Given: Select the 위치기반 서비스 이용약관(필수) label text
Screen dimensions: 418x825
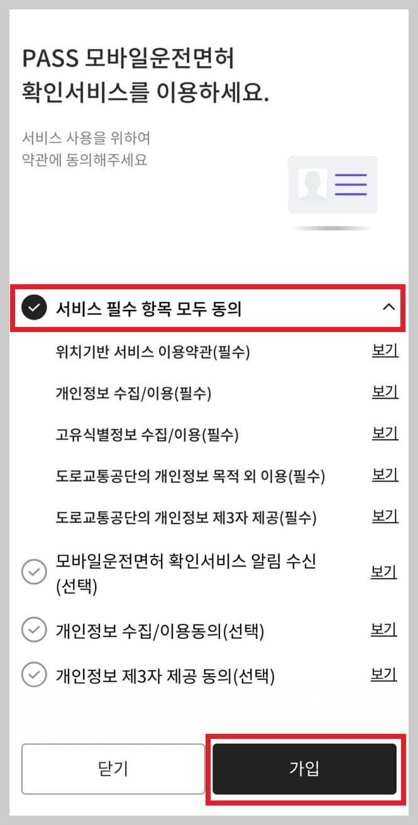Looking at the screenshot, I should [154, 351].
